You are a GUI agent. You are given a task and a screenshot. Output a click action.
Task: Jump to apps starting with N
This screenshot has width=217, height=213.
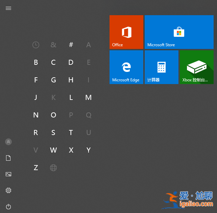(x=36, y=115)
